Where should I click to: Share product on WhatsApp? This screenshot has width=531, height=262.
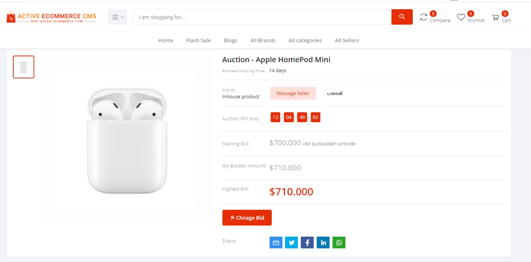point(339,243)
